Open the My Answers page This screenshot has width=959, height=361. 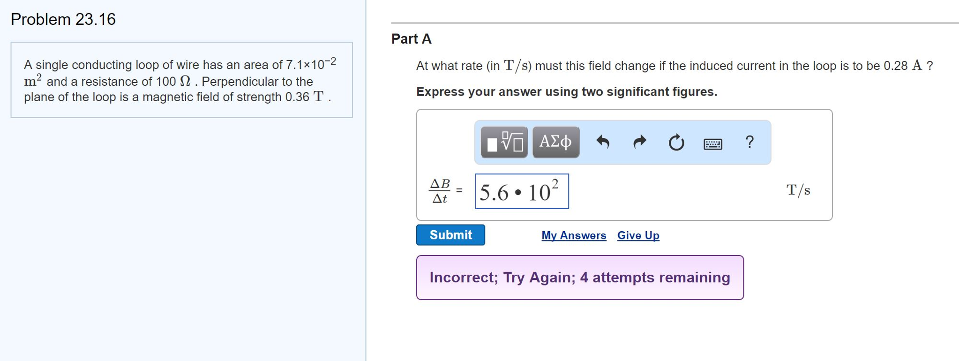tap(573, 235)
